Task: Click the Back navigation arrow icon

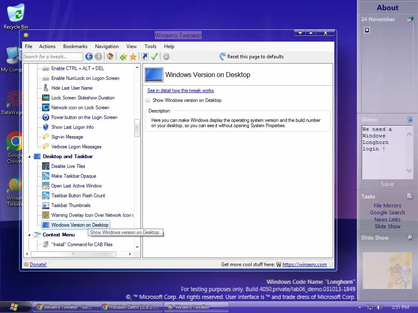Action: tap(89, 56)
